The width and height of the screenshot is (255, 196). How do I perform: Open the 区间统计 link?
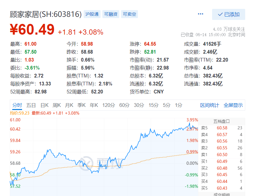pyautogui.click(x=209, y=105)
